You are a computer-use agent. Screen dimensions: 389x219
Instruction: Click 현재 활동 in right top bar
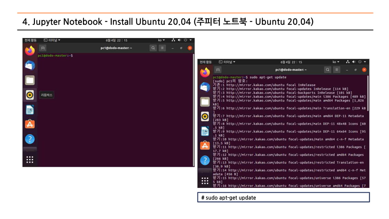point(206,62)
